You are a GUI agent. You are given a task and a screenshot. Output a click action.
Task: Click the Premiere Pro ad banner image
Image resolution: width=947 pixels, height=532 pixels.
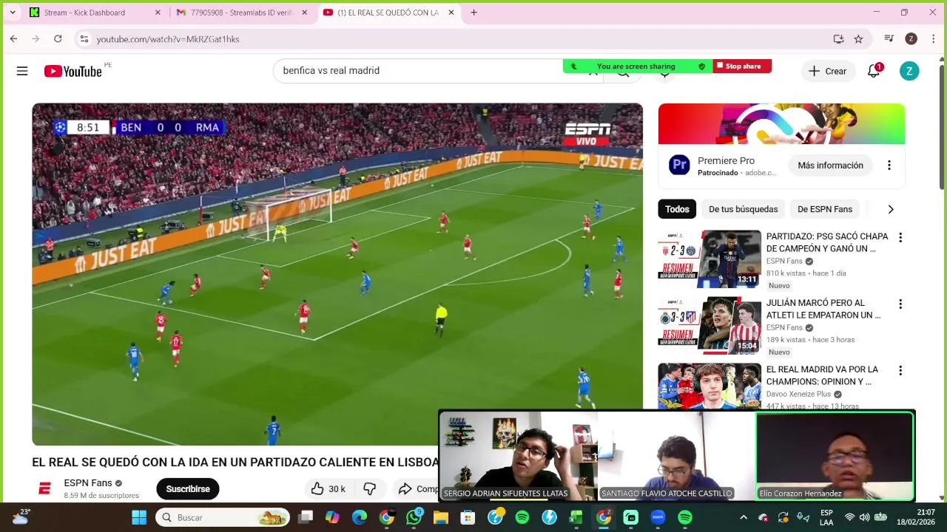pyautogui.click(x=781, y=123)
